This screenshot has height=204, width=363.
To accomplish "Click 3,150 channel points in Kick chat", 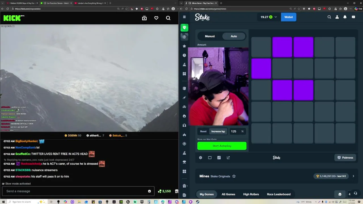I will point(164,191).
